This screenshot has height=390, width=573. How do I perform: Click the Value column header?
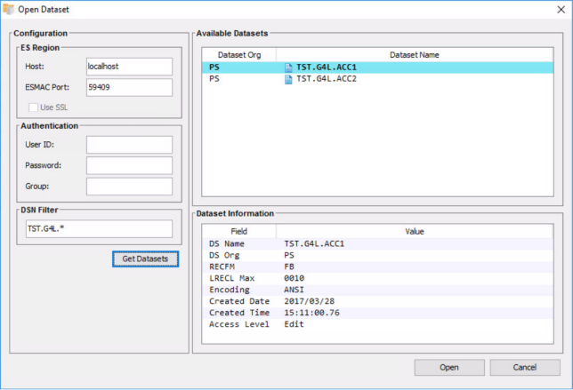[416, 230]
